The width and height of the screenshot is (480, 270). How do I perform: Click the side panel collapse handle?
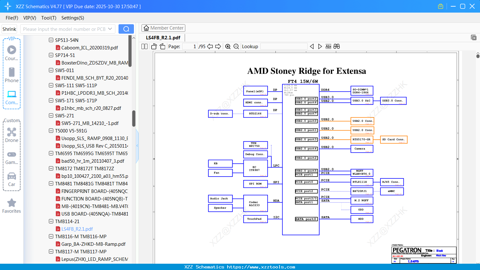137,146
